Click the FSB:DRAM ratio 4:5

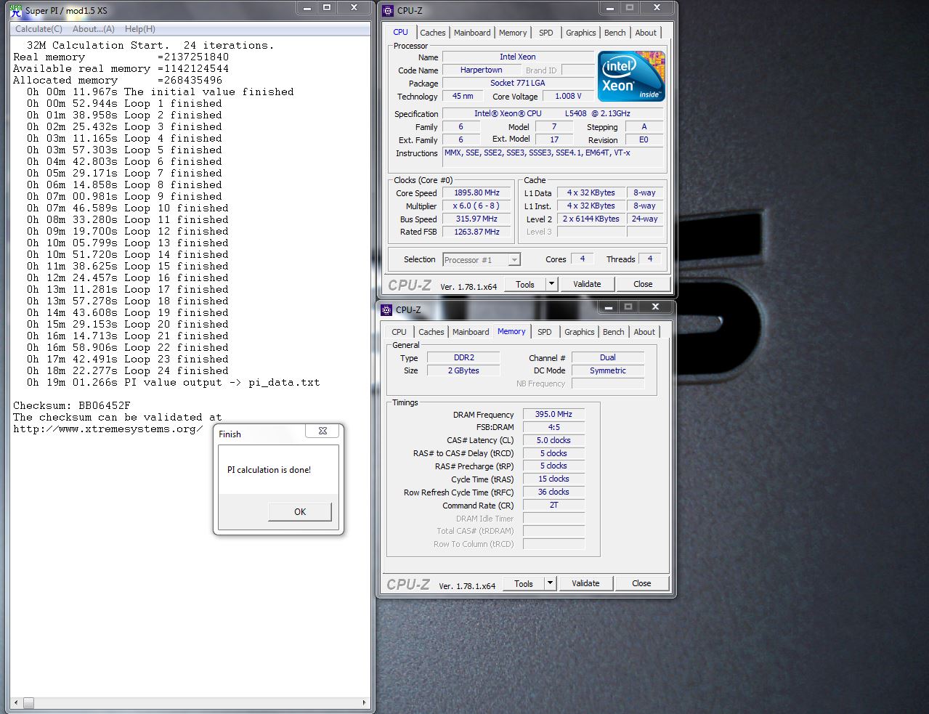(553, 428)
